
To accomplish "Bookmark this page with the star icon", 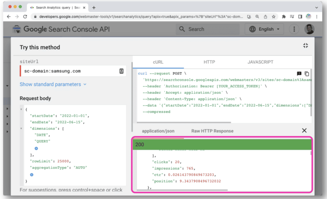I will coord(273,17).
